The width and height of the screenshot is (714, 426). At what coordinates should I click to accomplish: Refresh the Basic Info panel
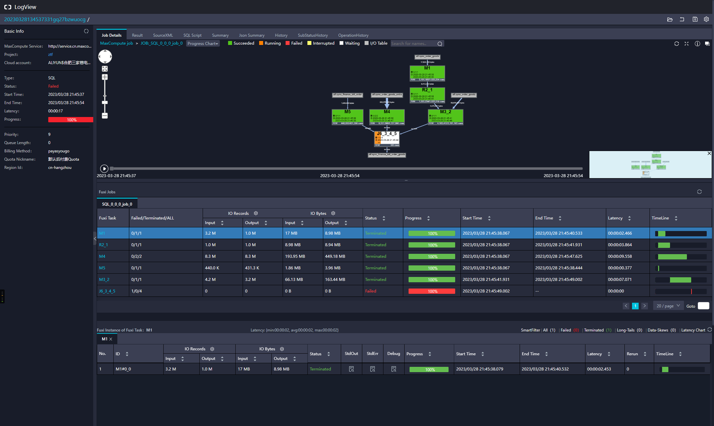[x=86, y=31]
